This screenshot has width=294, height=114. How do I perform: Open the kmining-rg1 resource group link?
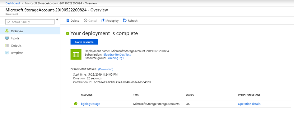coord(116,58)
